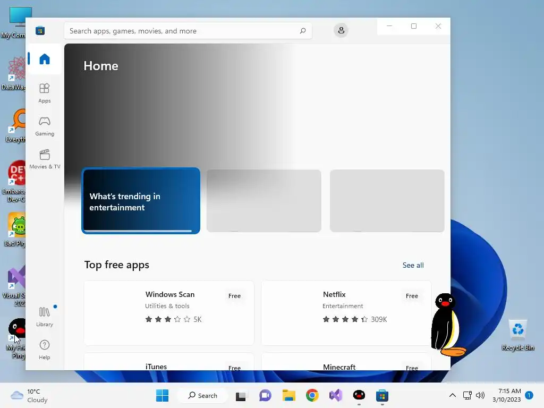Switch to Pingu app on taskbar

(x=359, y=395)
